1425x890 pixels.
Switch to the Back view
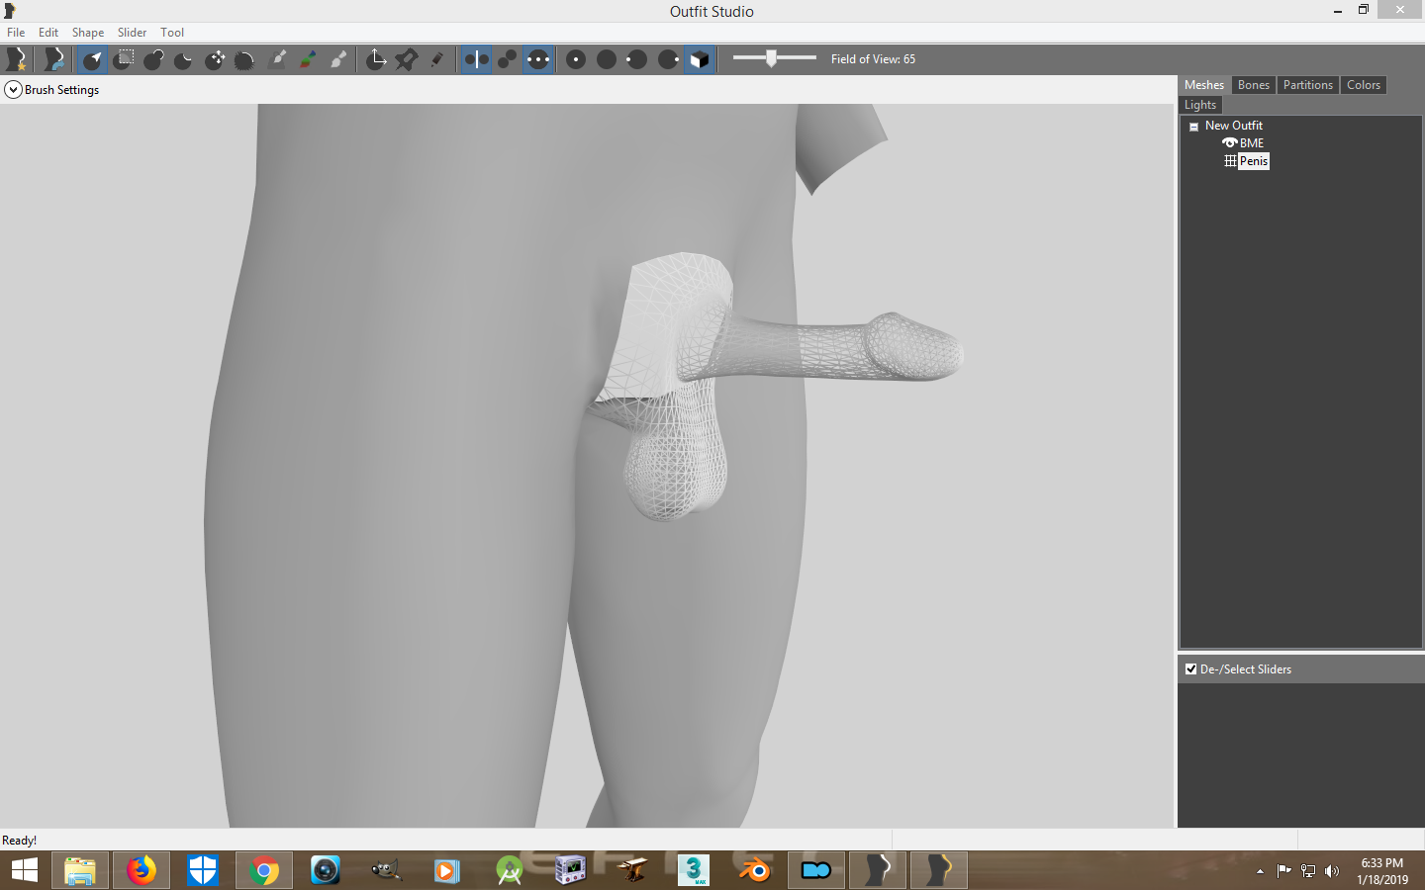point(607,59)
